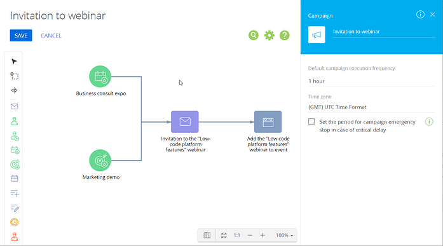Pick the modify-data toolbar element
The height and width of the screenshot is (246, 443).
(x=15, y=208)
